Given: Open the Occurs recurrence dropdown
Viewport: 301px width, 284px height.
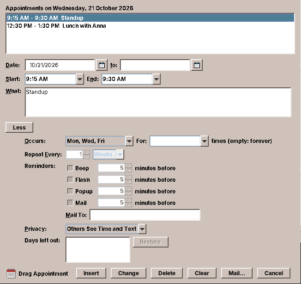Looking at the screenshot, I should click(129, 141).
